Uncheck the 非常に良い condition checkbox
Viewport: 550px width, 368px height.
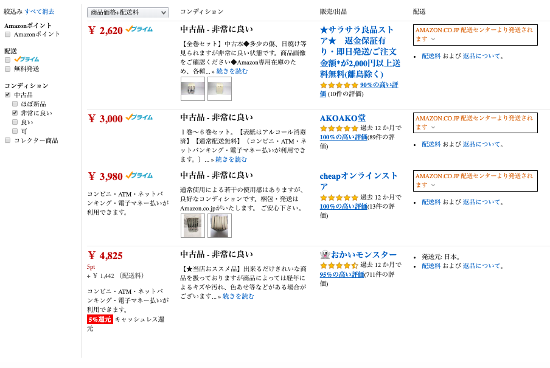15,113
